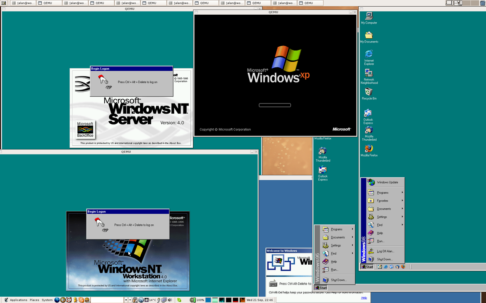Expand Settings in the Windows 95 Start menu

[x=337, y=245]
